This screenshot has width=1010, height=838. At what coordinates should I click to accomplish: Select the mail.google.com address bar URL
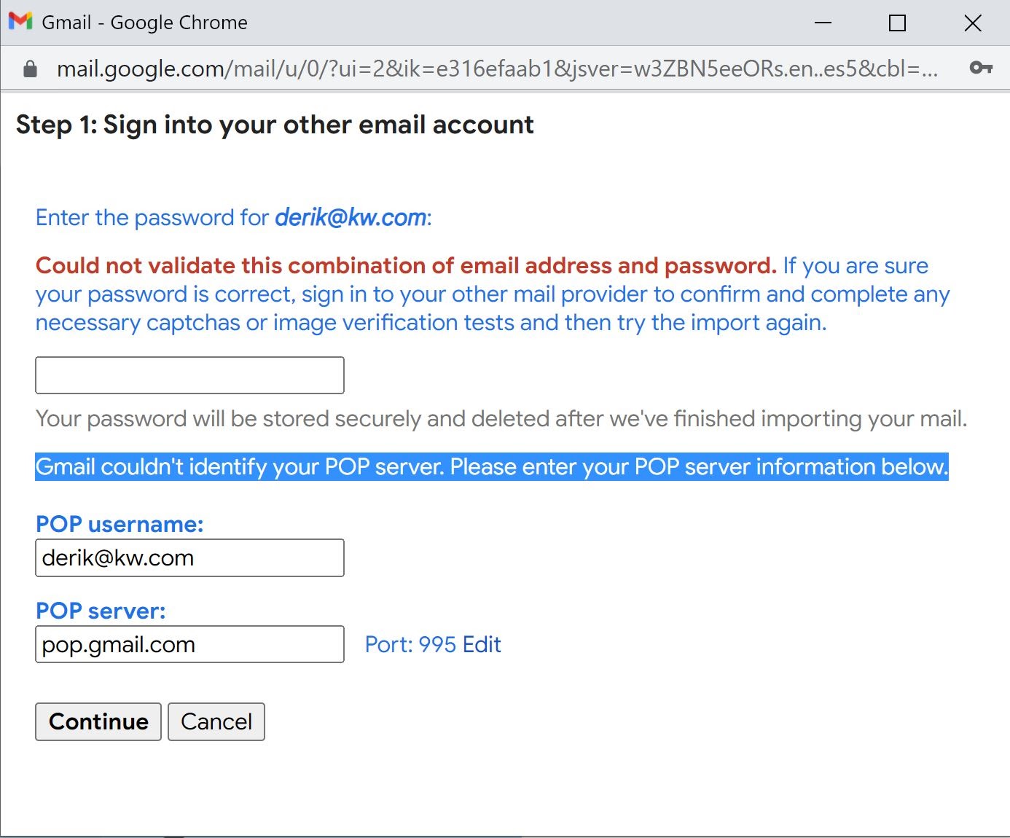[x=496, y=69]
